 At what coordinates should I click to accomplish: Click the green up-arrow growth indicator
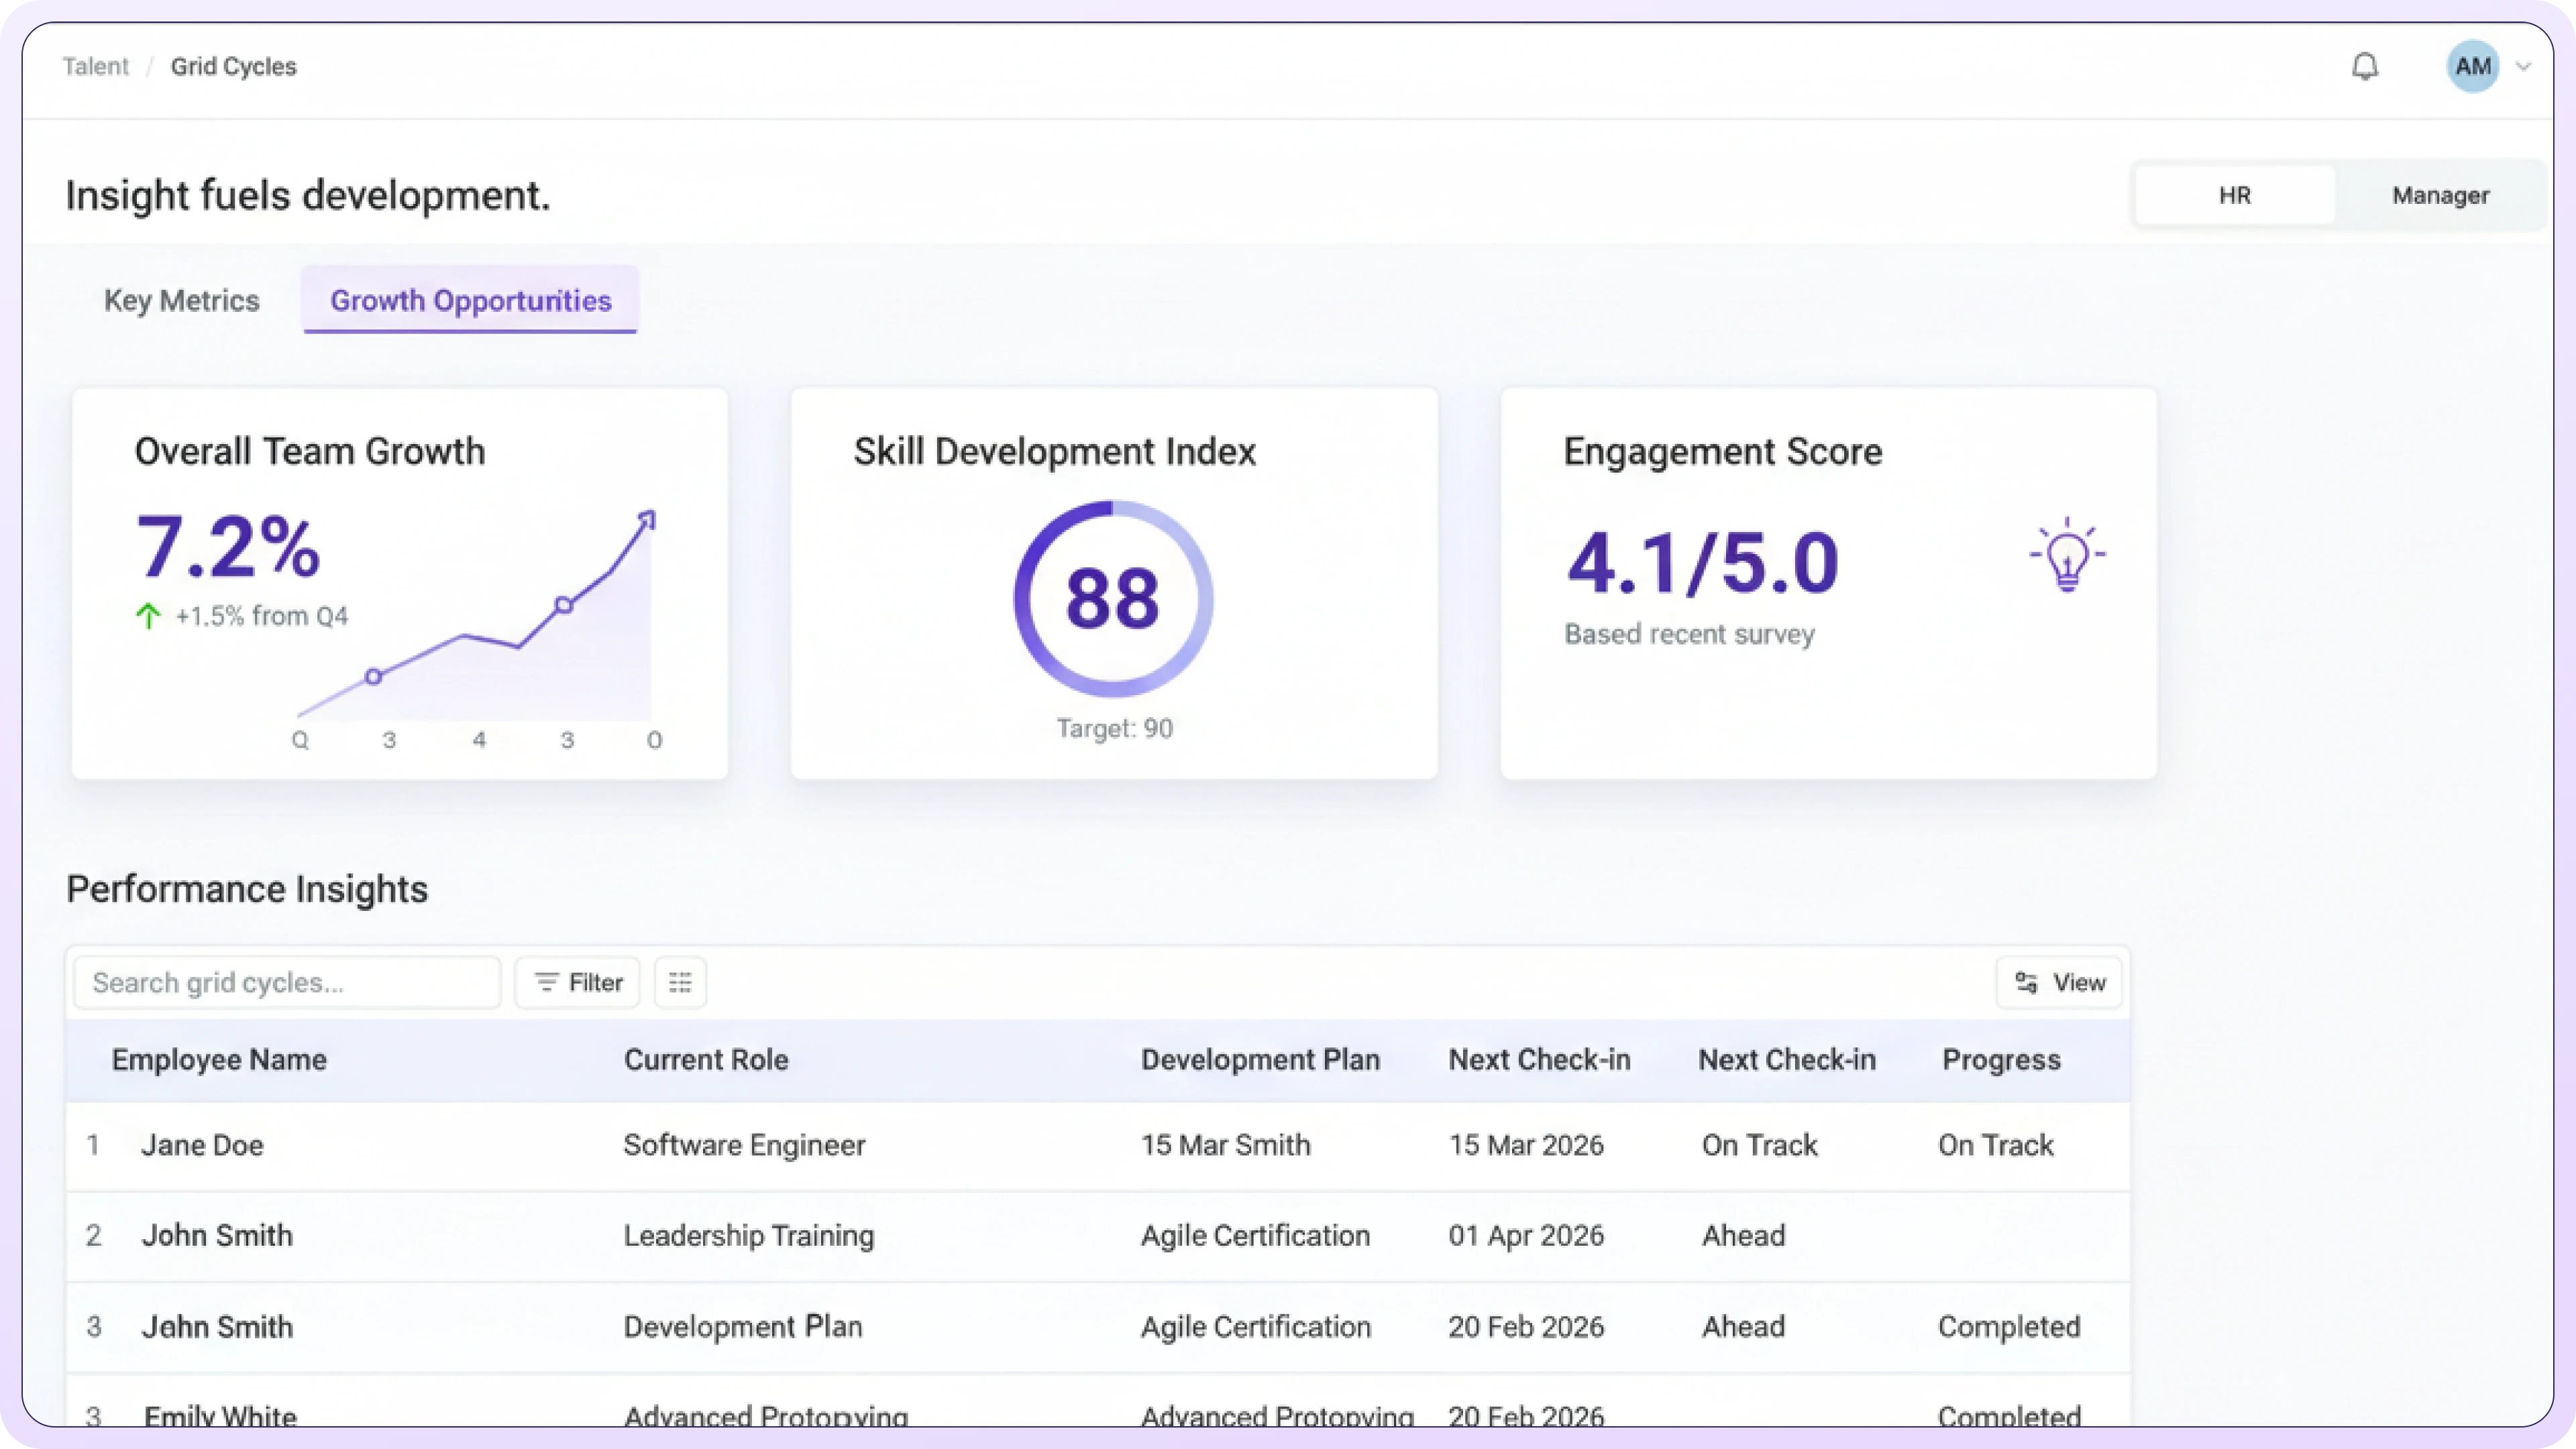tap(148, 616)
